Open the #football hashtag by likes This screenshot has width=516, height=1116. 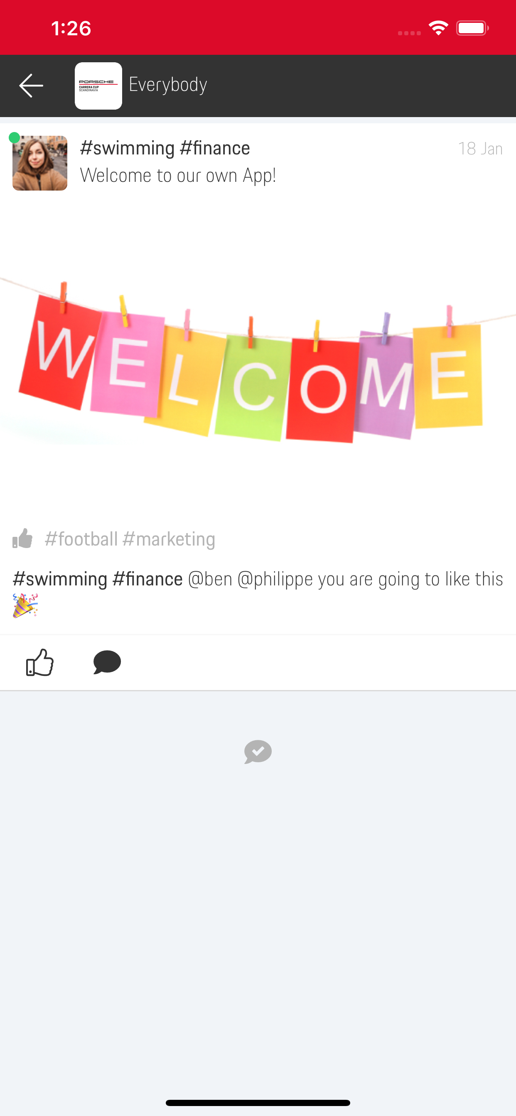(81, 539)
